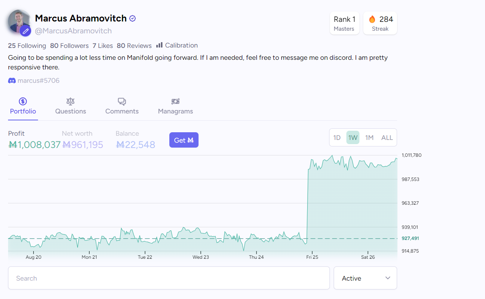
Task: Select the 1M time range
Action: 369,138
